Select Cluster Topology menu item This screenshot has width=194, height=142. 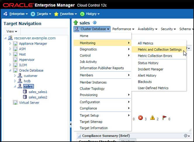click(102, 89)
